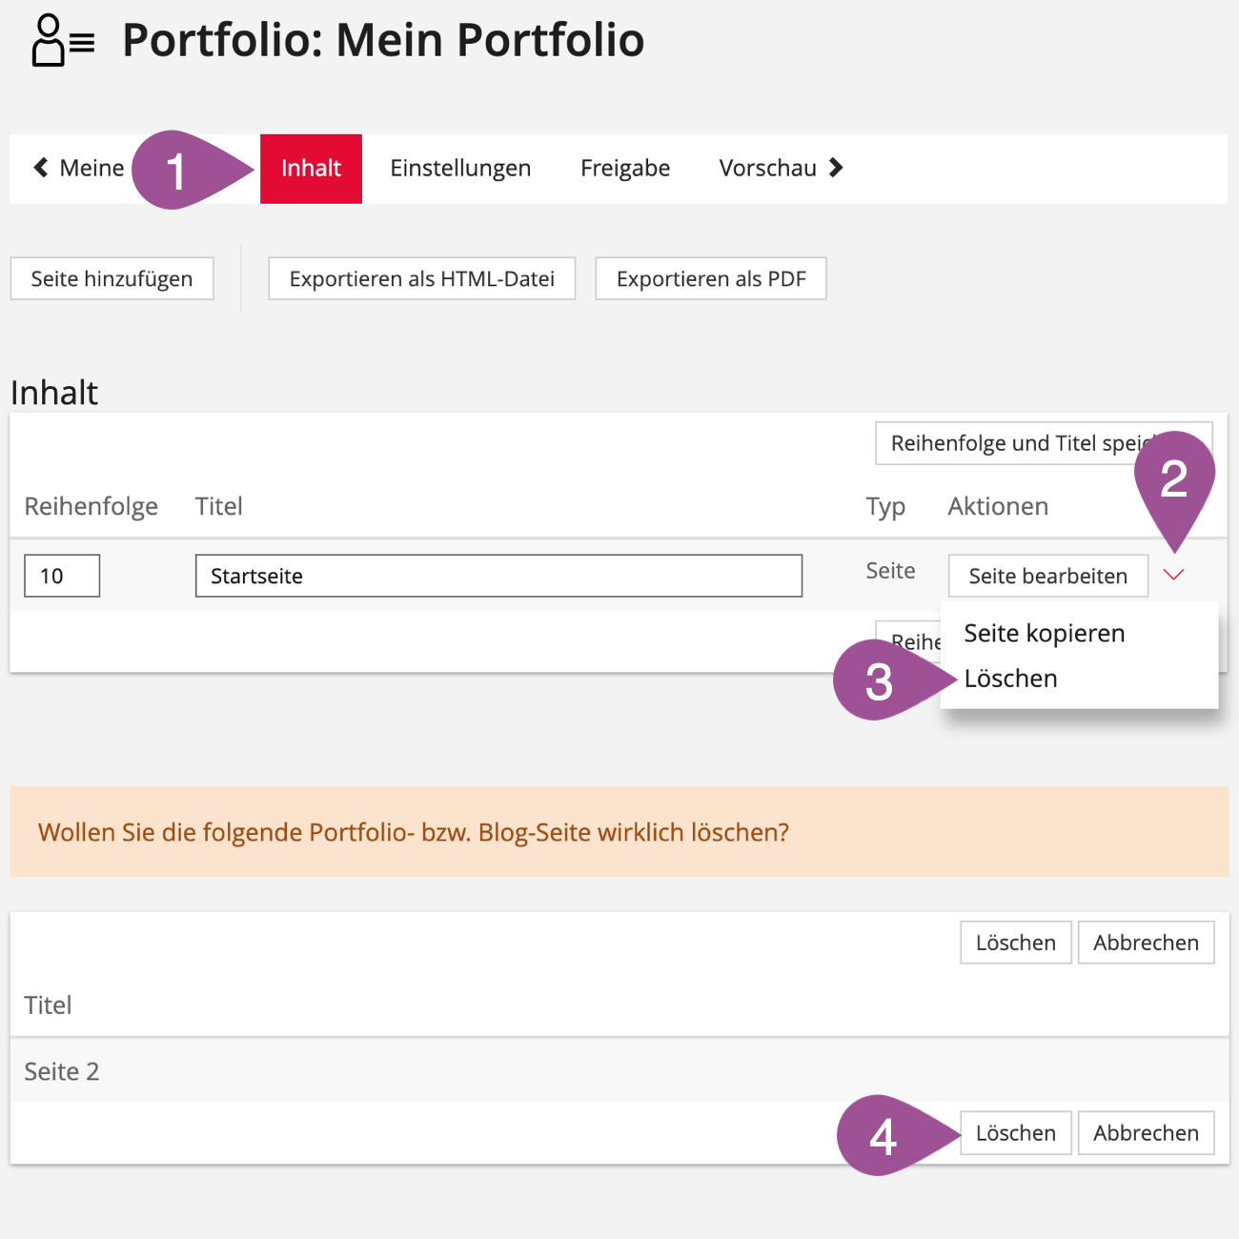Open the Vorschau tab
This screenshot has height=1239, width=1239.
click(781, 169)
